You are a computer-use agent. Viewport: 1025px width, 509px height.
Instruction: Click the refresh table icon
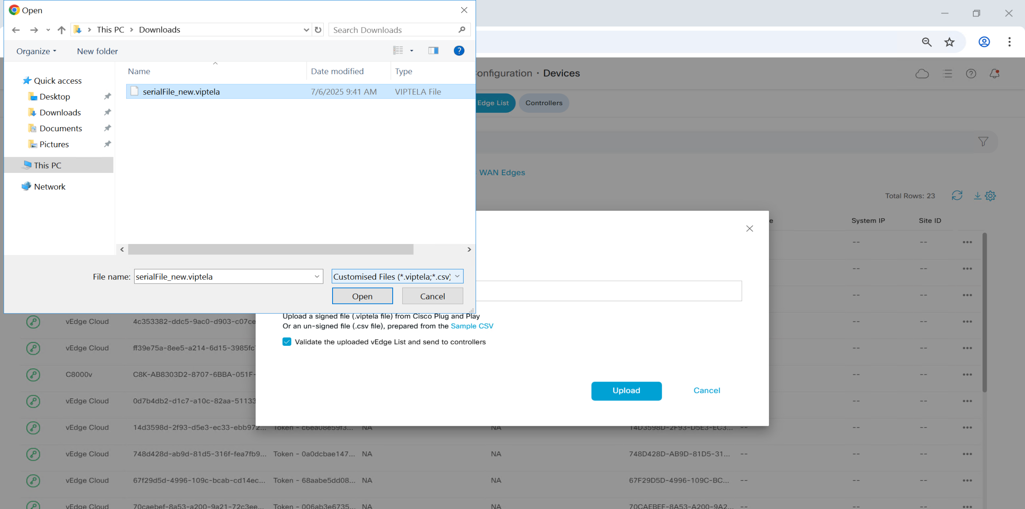pos(957,196)
